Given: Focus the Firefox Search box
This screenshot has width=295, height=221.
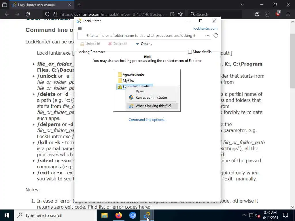Looking at the screenshot, I should [214, 14].
